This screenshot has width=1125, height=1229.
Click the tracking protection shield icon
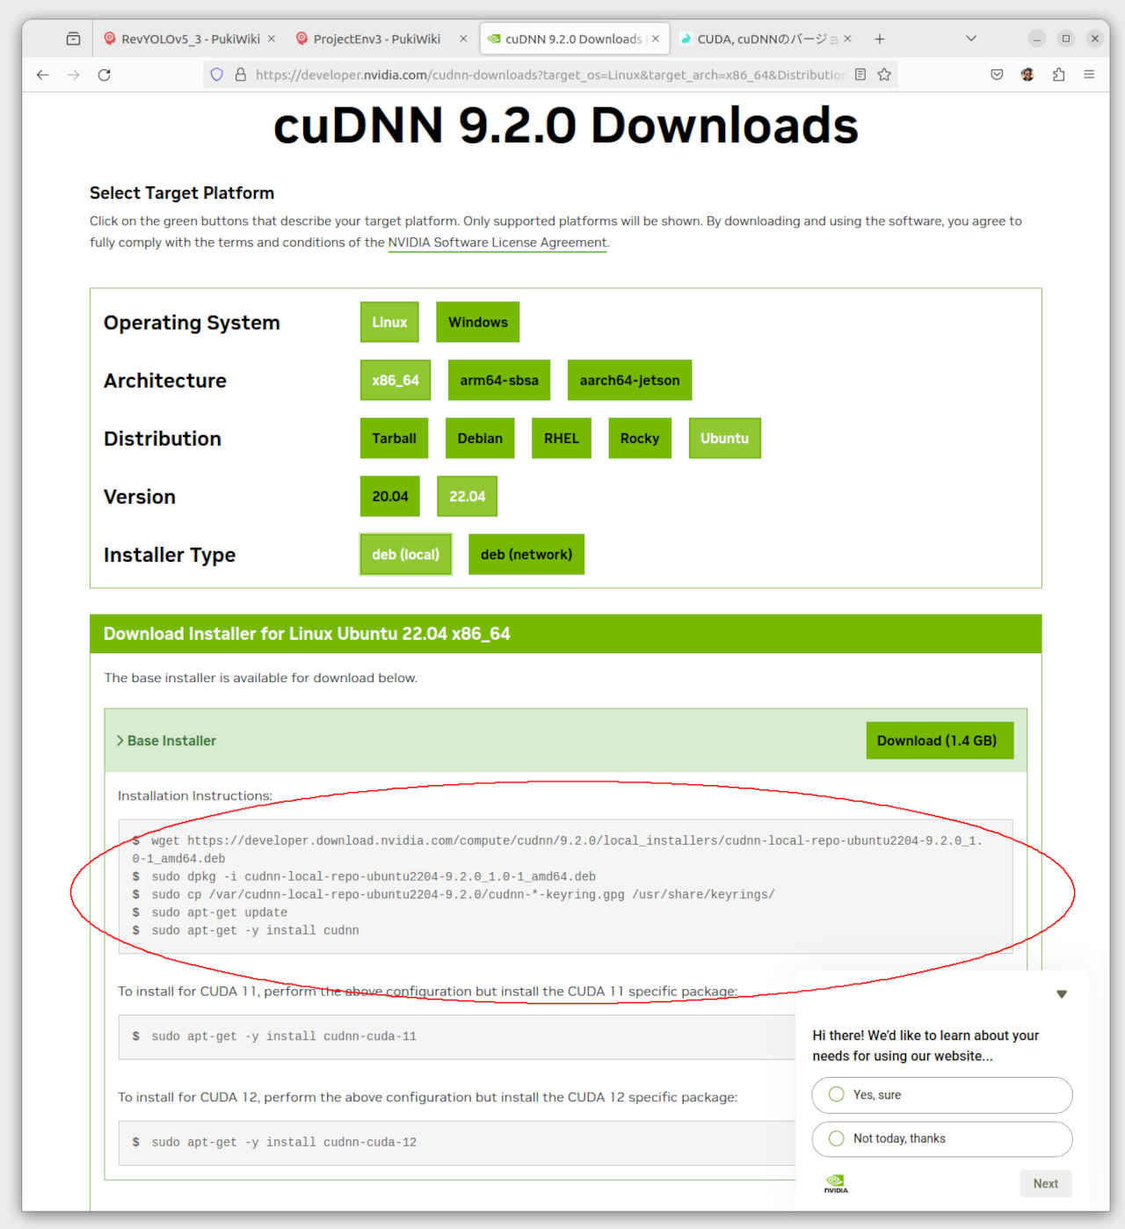coord(217,75)
